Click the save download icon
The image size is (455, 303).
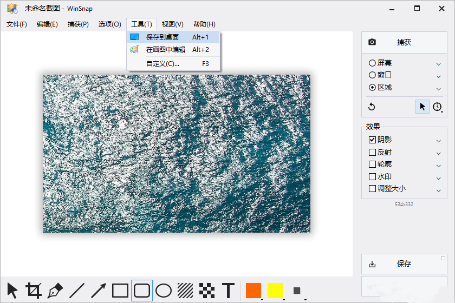372,264
